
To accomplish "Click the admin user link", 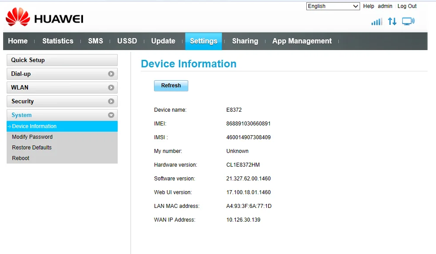I will (385, 6).
